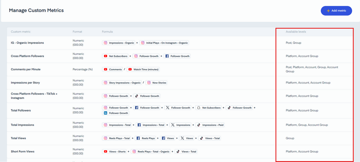Select Reels Plays - Total chip in Total Views

coord(116,138)
